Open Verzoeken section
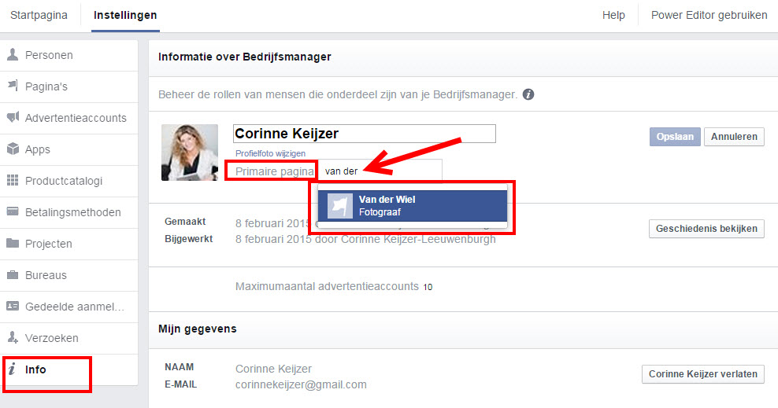This screenshot has width=778, height=408. [69, 338]
